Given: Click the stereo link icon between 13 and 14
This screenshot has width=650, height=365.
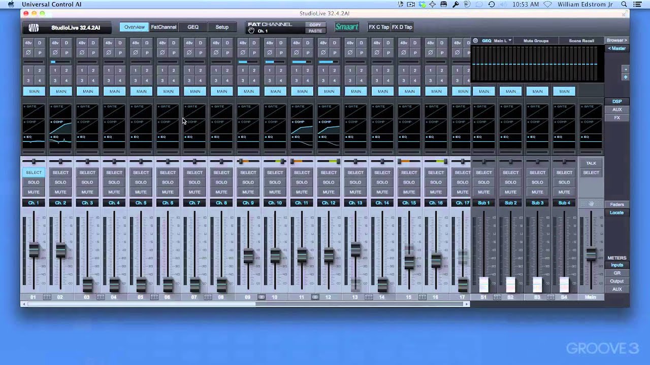Looking at the screenshot, I should click(369, 297).
